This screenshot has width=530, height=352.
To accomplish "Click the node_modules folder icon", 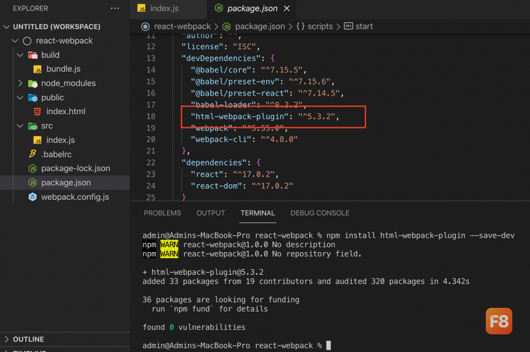I will [x=33, y=83].
